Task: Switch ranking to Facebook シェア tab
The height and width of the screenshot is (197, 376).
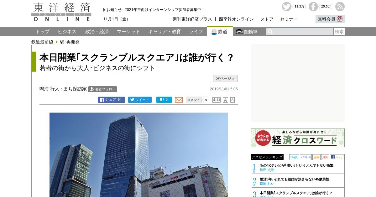Action: tap(337, 157)
